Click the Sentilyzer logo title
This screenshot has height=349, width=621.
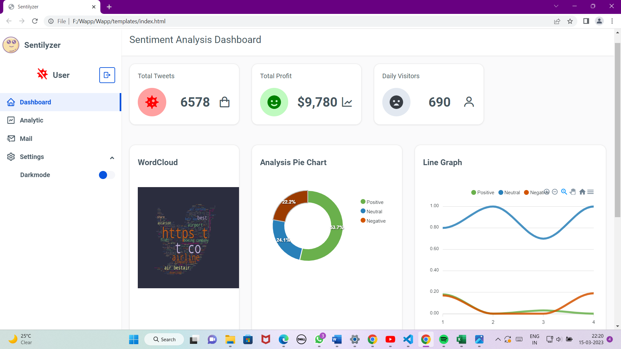point(42,45)
